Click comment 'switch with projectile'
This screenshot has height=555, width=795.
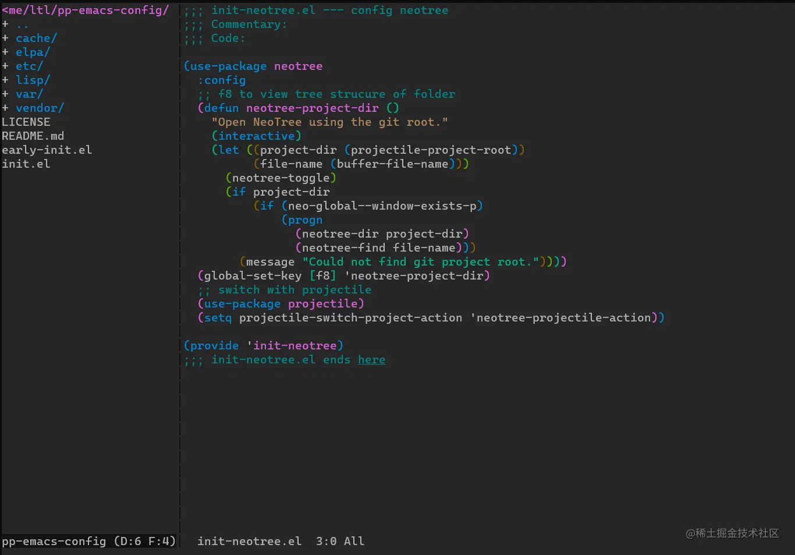(294, 289)
